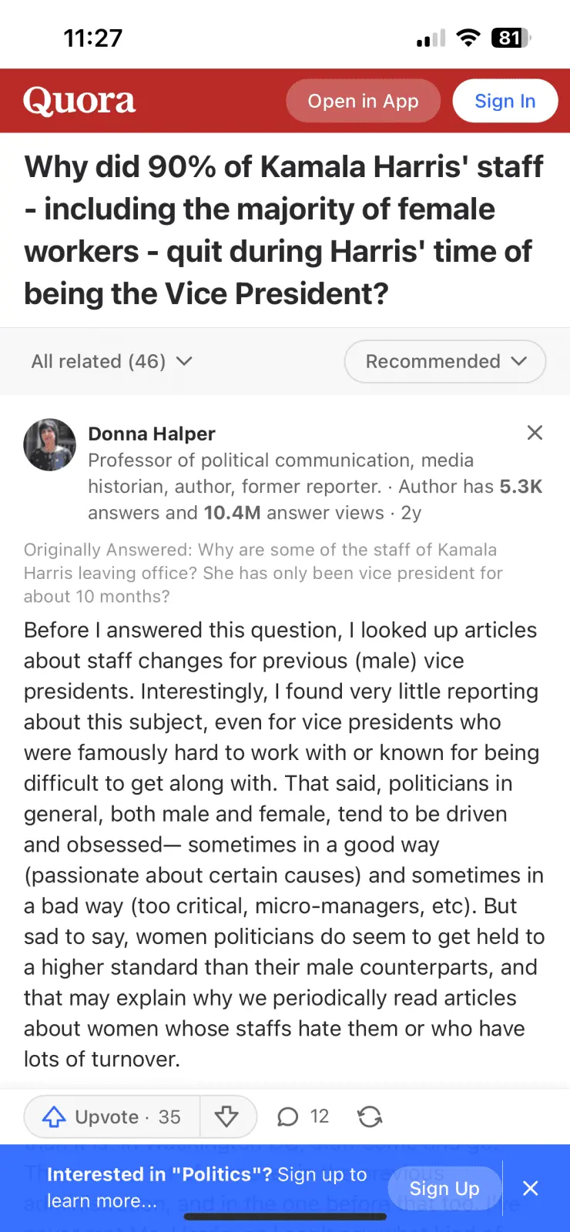
Task: Downvote the answer with down arrow
Action: click(226, 1116)
